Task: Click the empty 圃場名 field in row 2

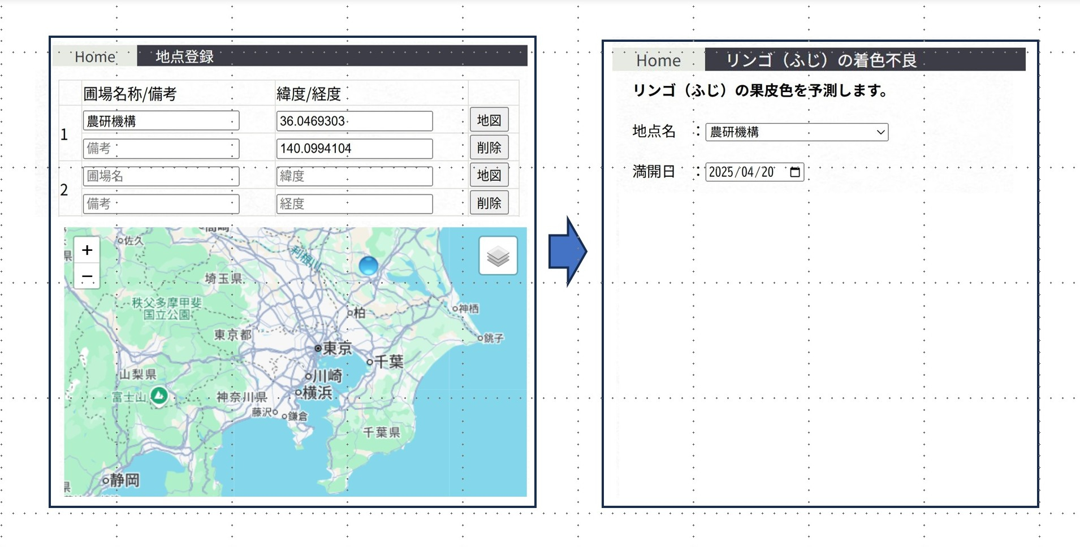Action: [x=161, y=176]
